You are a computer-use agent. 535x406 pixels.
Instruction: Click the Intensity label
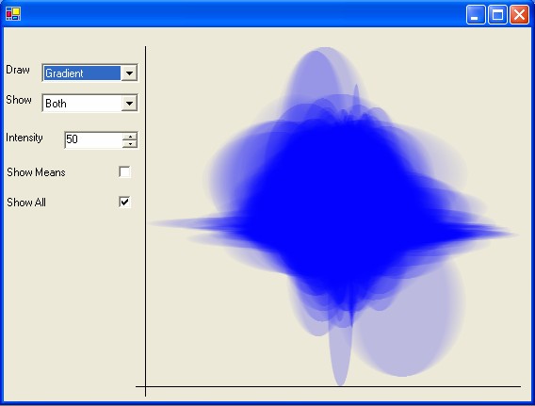click(24, 138)
